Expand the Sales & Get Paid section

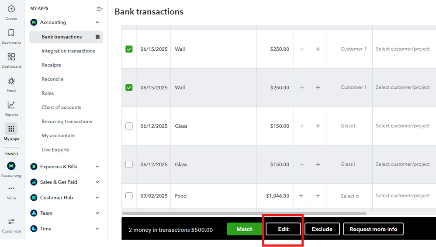pos(97,182)
